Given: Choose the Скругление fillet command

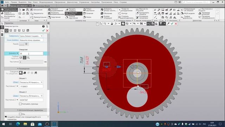Looking at the screenshot, I should pos(54,17).
